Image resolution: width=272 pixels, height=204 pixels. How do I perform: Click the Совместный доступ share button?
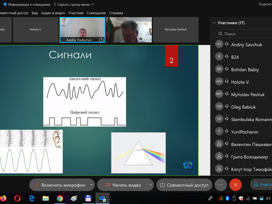[184, 185]
